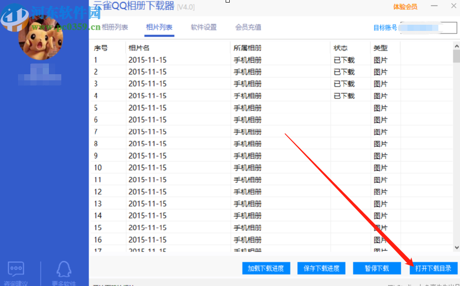
Task: Click the 体验会员 link
Action: pyautogui.click(x=405, y=7)
